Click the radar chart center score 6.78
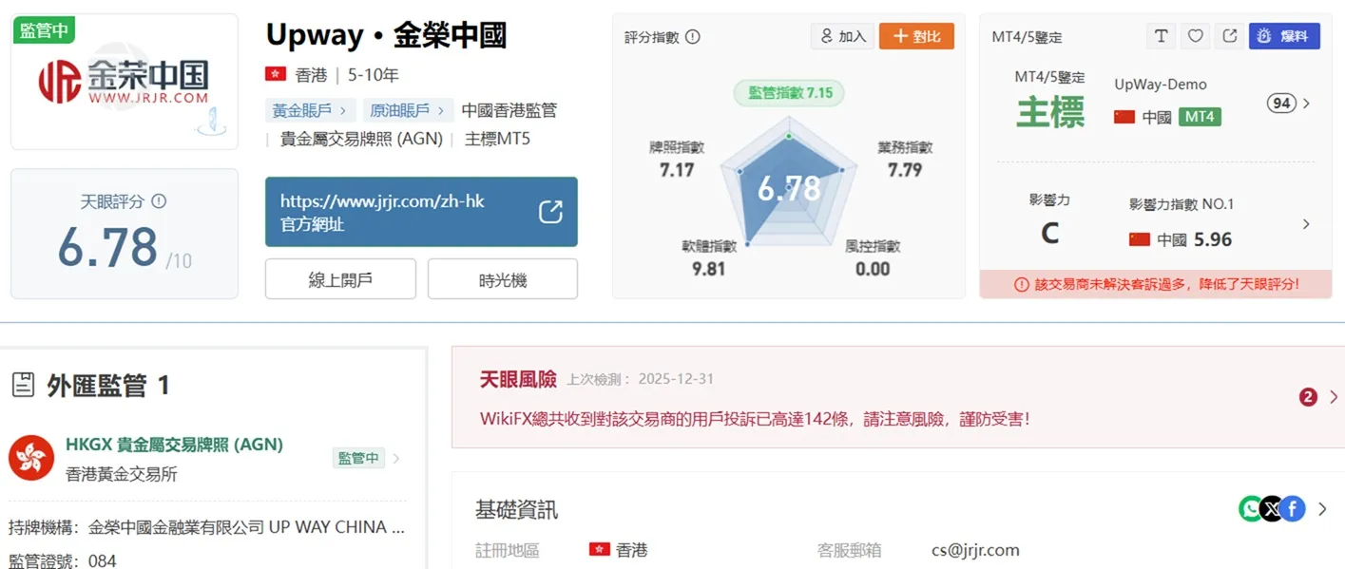Viewport: 1345px width, 569px height. pos(789,188)
